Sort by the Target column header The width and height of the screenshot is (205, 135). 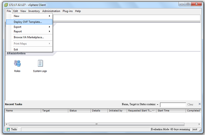click(x=55, y=111)
